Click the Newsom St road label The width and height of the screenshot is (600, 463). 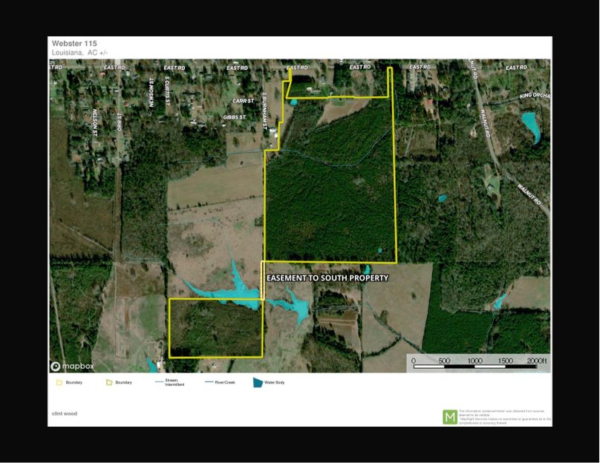tap(151, 93)
